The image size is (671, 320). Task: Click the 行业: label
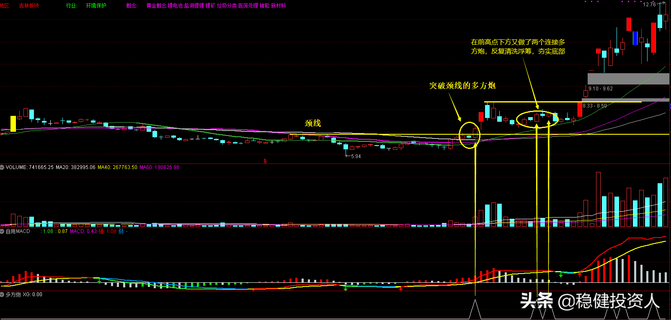point(72,6)
